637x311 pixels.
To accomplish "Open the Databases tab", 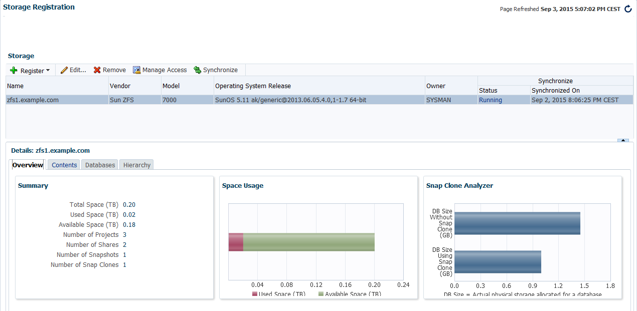I will 100,165.
